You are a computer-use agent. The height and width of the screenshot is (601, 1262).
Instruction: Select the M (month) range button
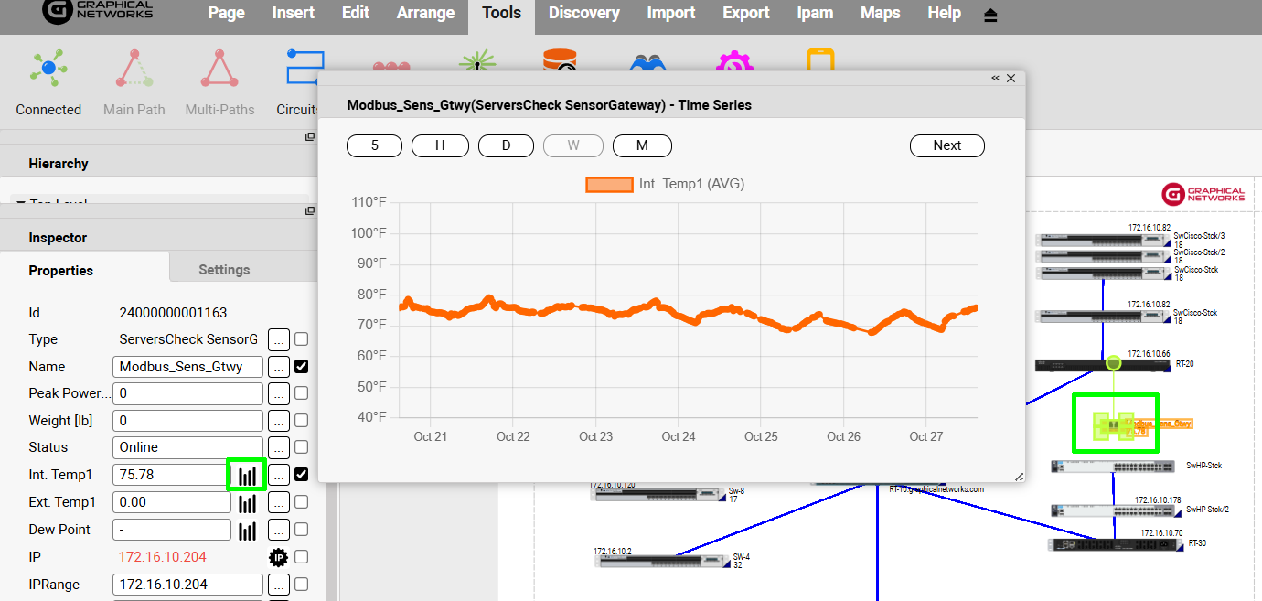point(642,145)
